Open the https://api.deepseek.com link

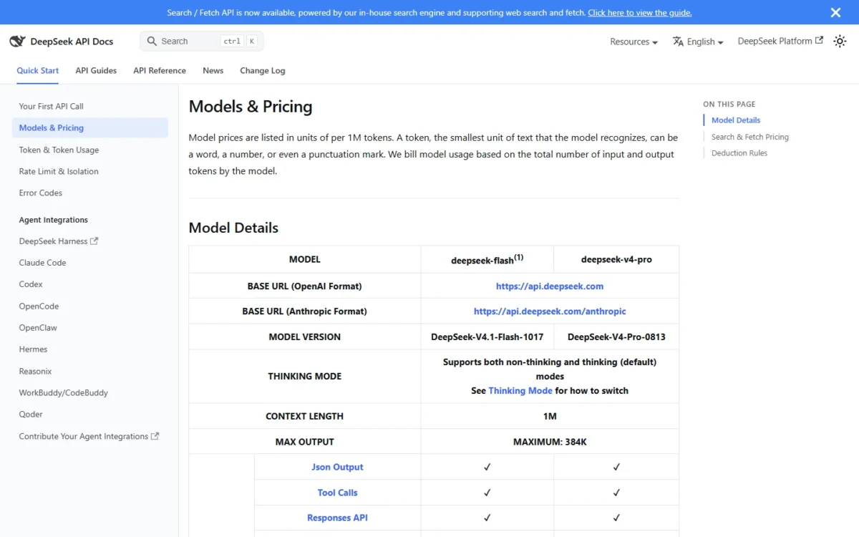coord(550,286)
